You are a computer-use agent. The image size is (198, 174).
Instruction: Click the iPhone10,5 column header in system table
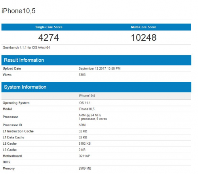coord(87,96)
